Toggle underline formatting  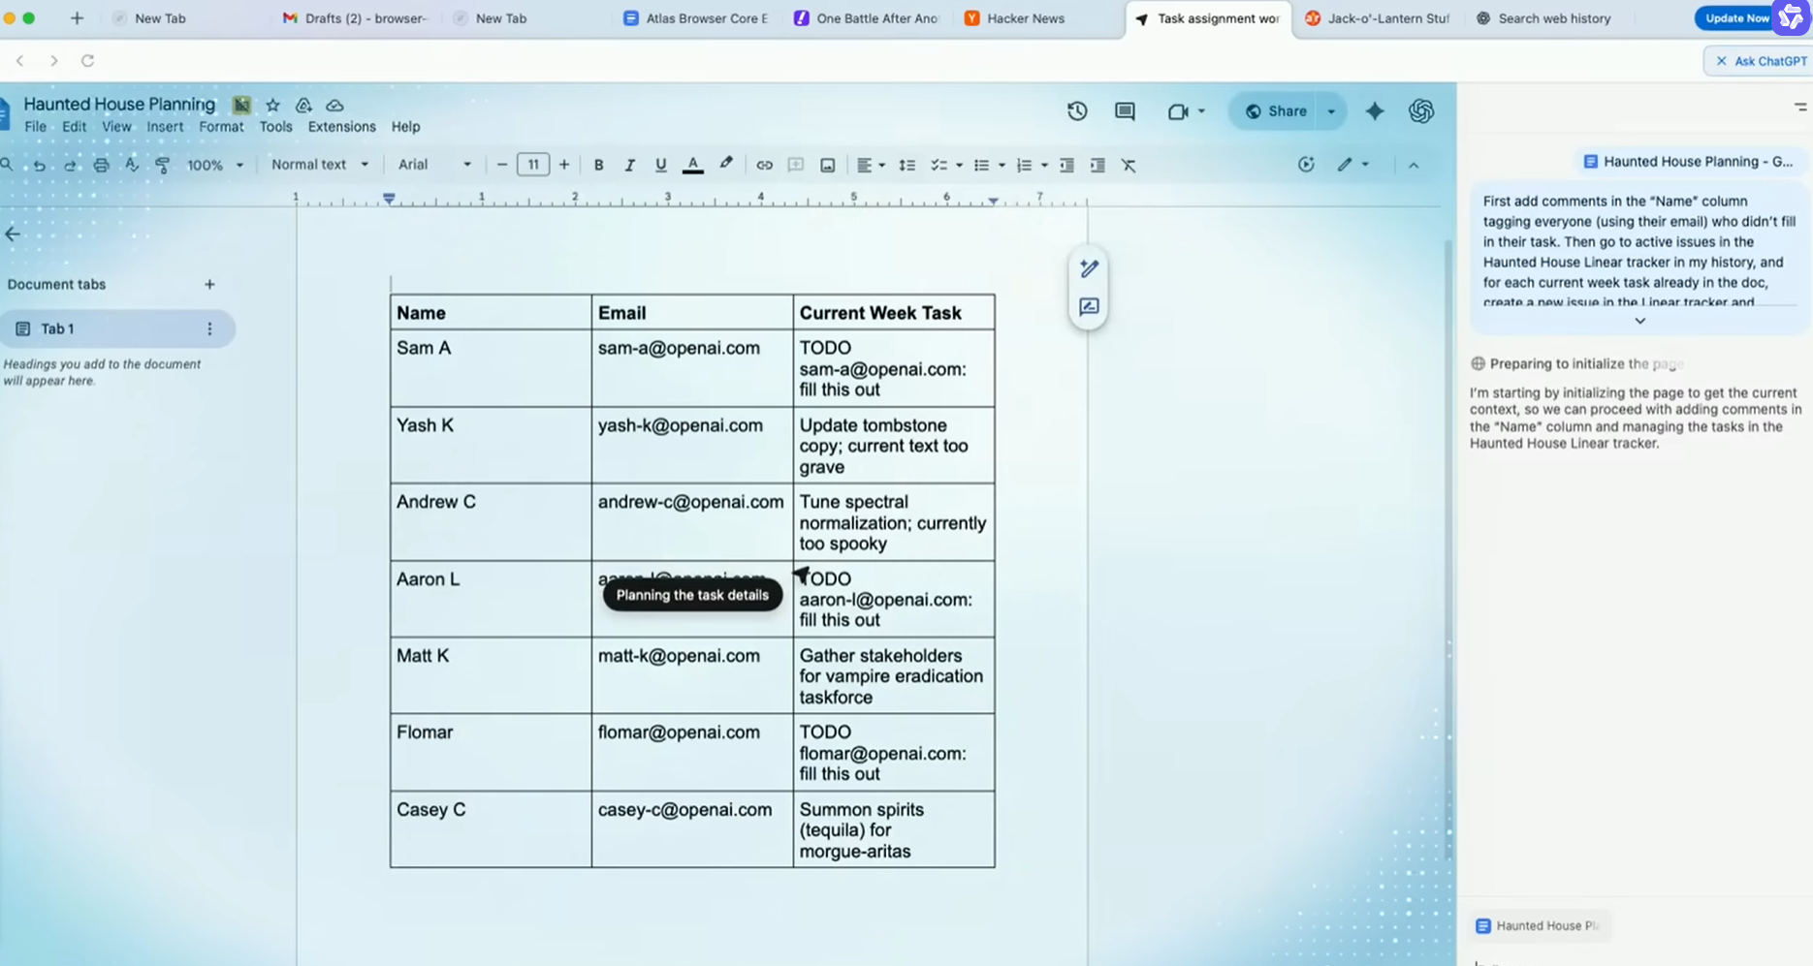[660, 165]
